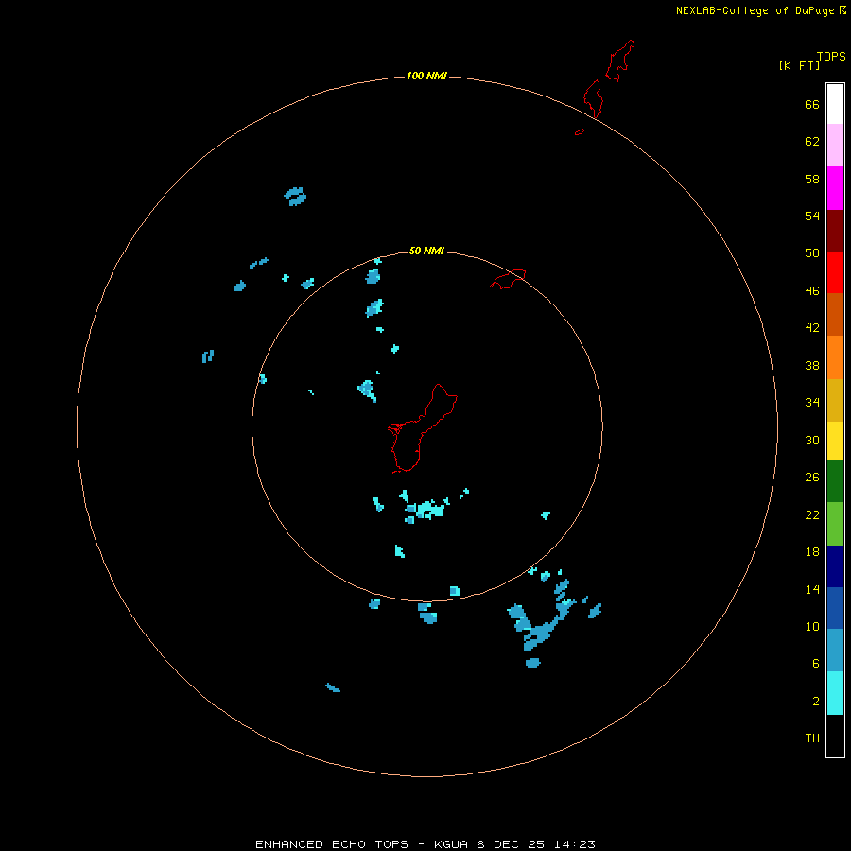Click the white 66 K FT color swatch
Screen dimensions: 851x851
[835, 104]
